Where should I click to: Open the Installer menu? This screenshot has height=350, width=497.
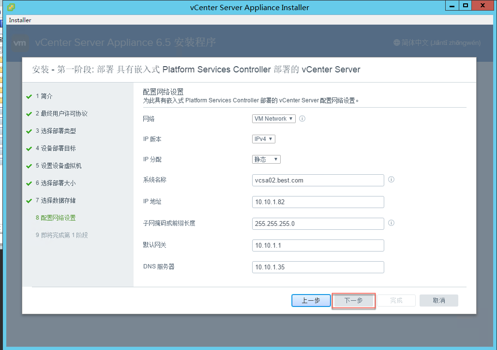[20, 20]
